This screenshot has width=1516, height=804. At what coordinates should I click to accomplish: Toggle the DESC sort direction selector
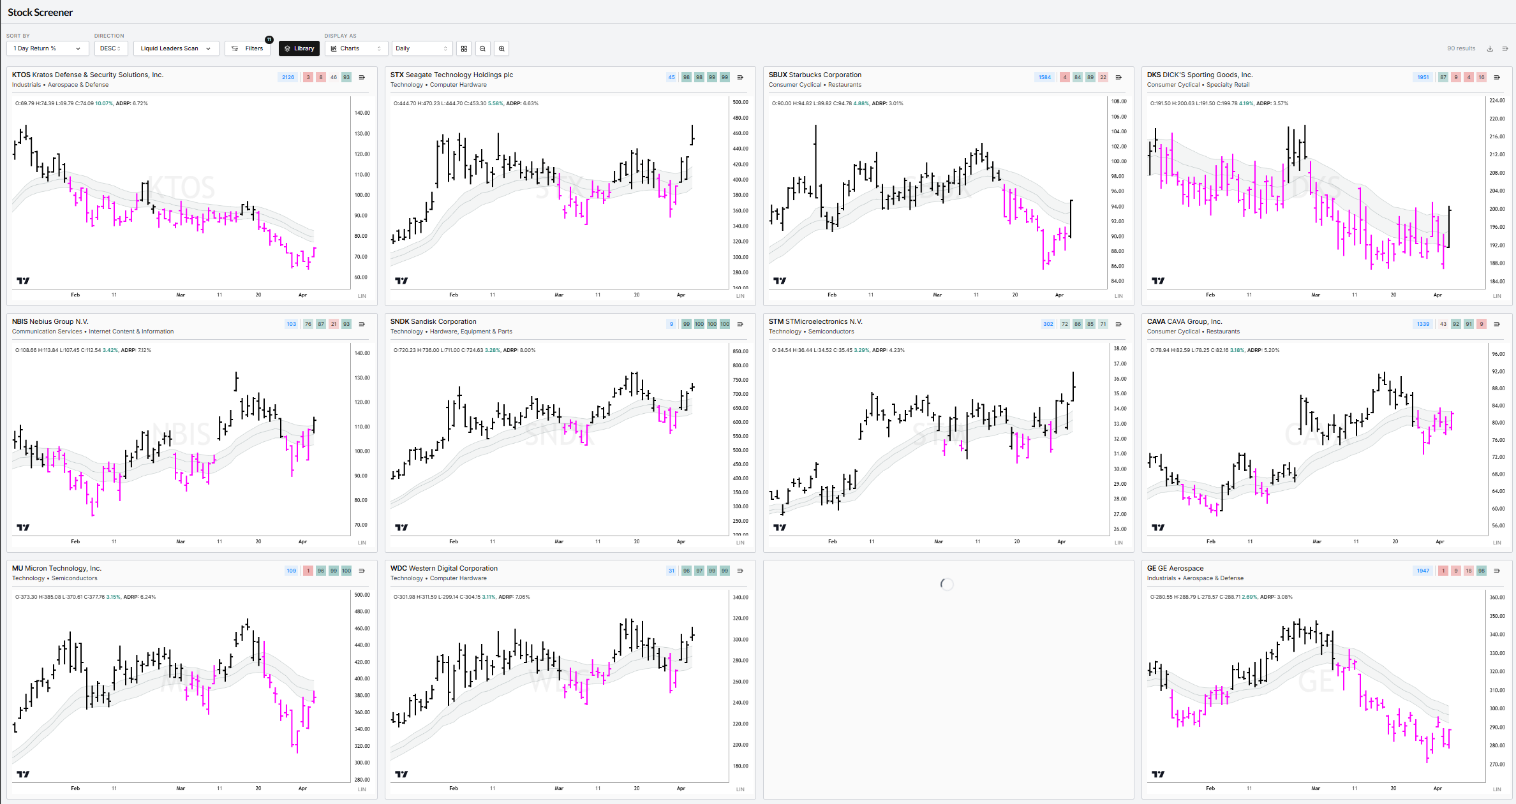point(110,48)
